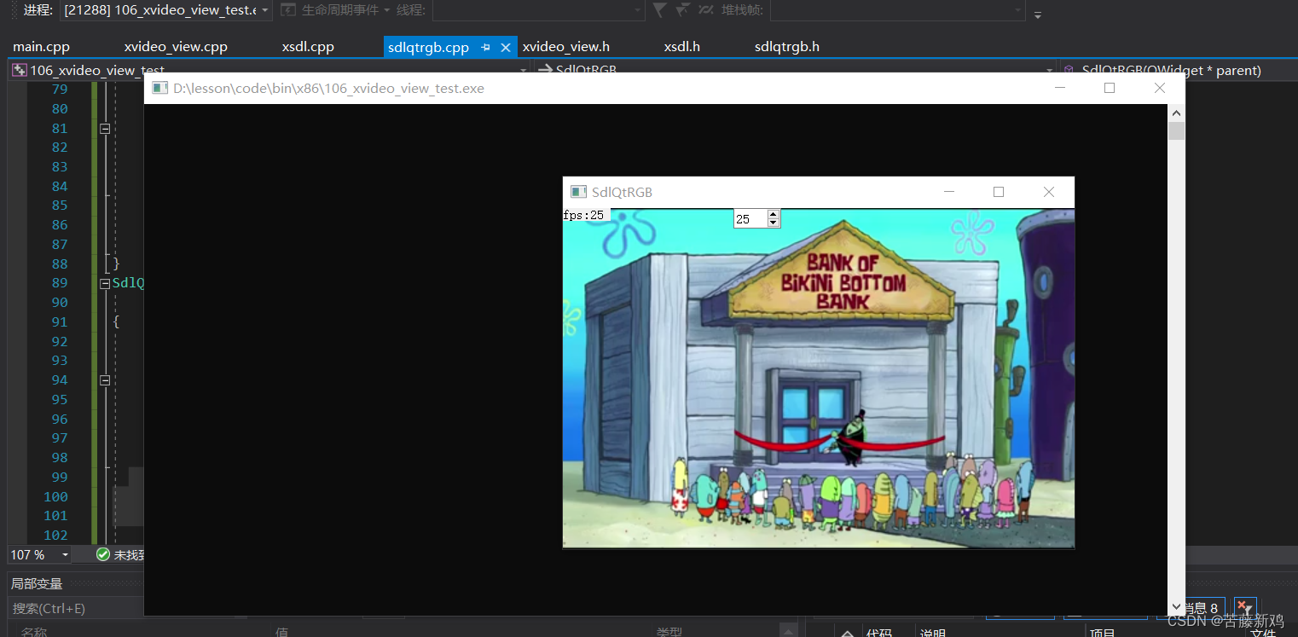Decrease fps with spin box down arrow

click(x=774, y=223)
